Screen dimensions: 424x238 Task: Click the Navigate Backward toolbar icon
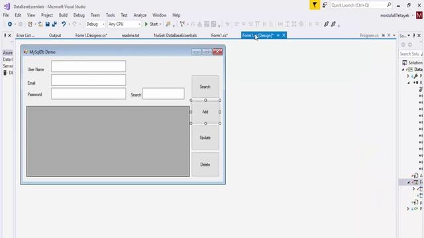pyautogui.click(x=9, y=24)
